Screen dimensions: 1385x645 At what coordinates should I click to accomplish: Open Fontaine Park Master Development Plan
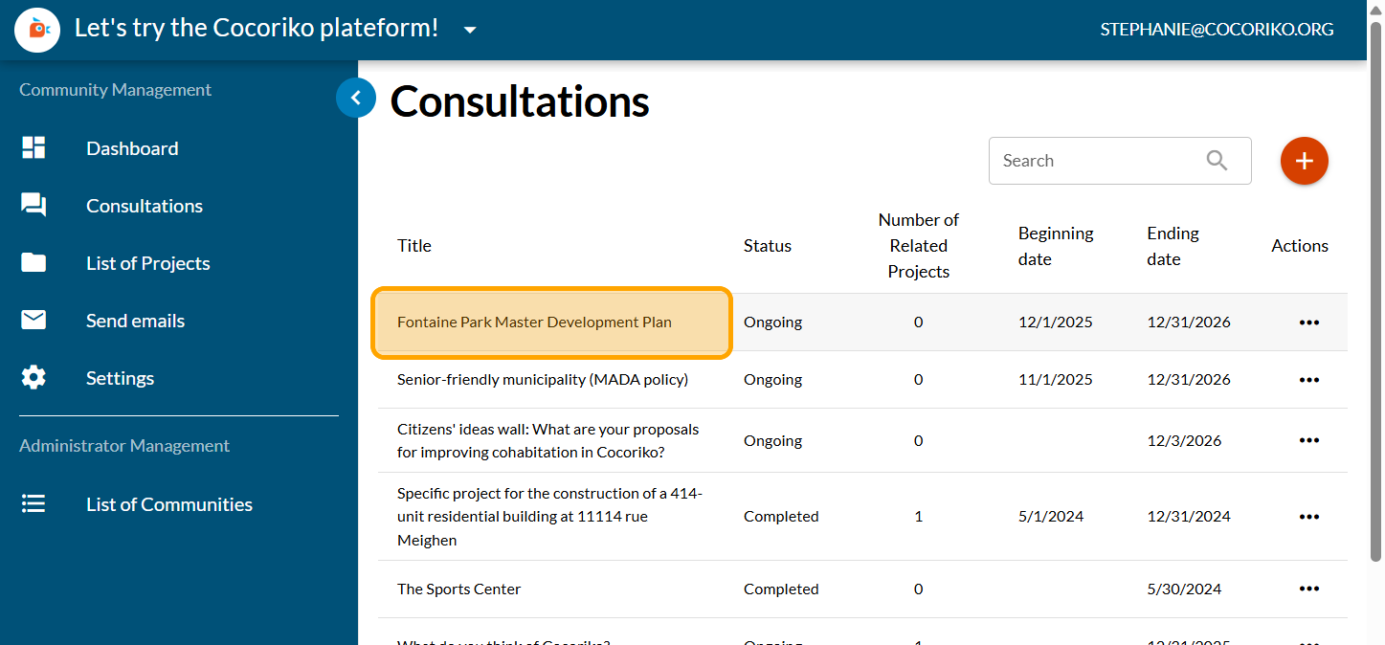click(x=534, y=322)
